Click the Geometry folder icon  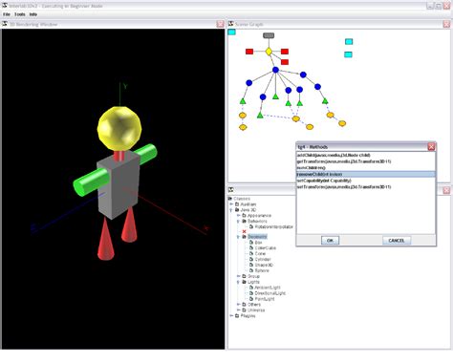pos(245,237)
